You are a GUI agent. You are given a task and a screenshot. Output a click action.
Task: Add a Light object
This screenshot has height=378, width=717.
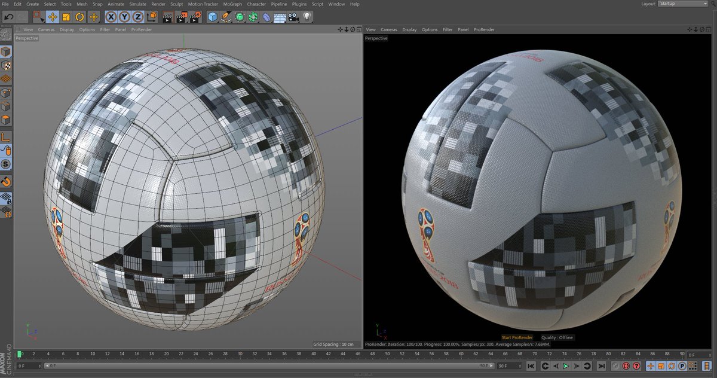(307, 17)
